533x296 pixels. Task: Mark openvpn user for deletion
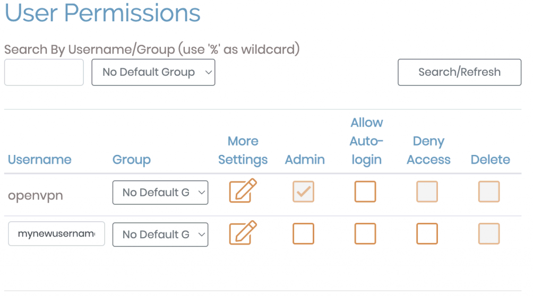click(x=489, y=191)
